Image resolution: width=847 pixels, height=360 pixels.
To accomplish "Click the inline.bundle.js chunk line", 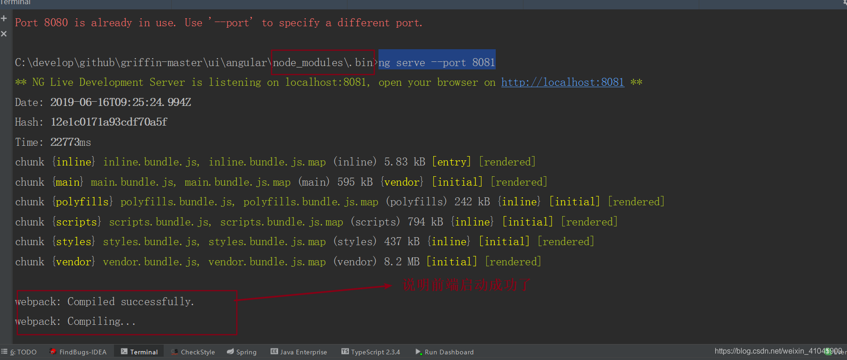I will [275, 162].
